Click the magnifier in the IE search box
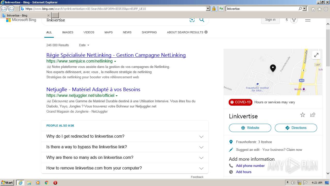 (x=300, y=9)
